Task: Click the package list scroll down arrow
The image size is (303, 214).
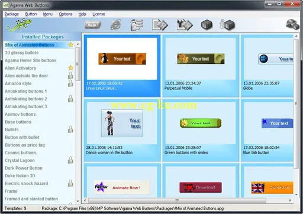Action: pyautogui.click(x=78, y=201)
